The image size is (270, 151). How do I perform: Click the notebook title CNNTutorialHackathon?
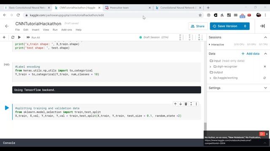pos(38,23)
